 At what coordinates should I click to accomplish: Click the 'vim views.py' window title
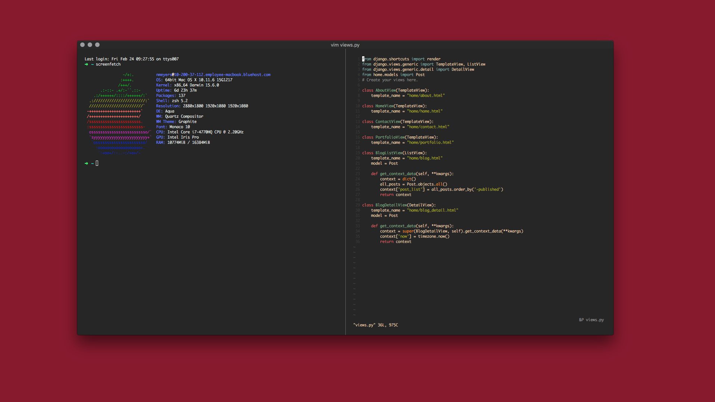coord(345,45)
